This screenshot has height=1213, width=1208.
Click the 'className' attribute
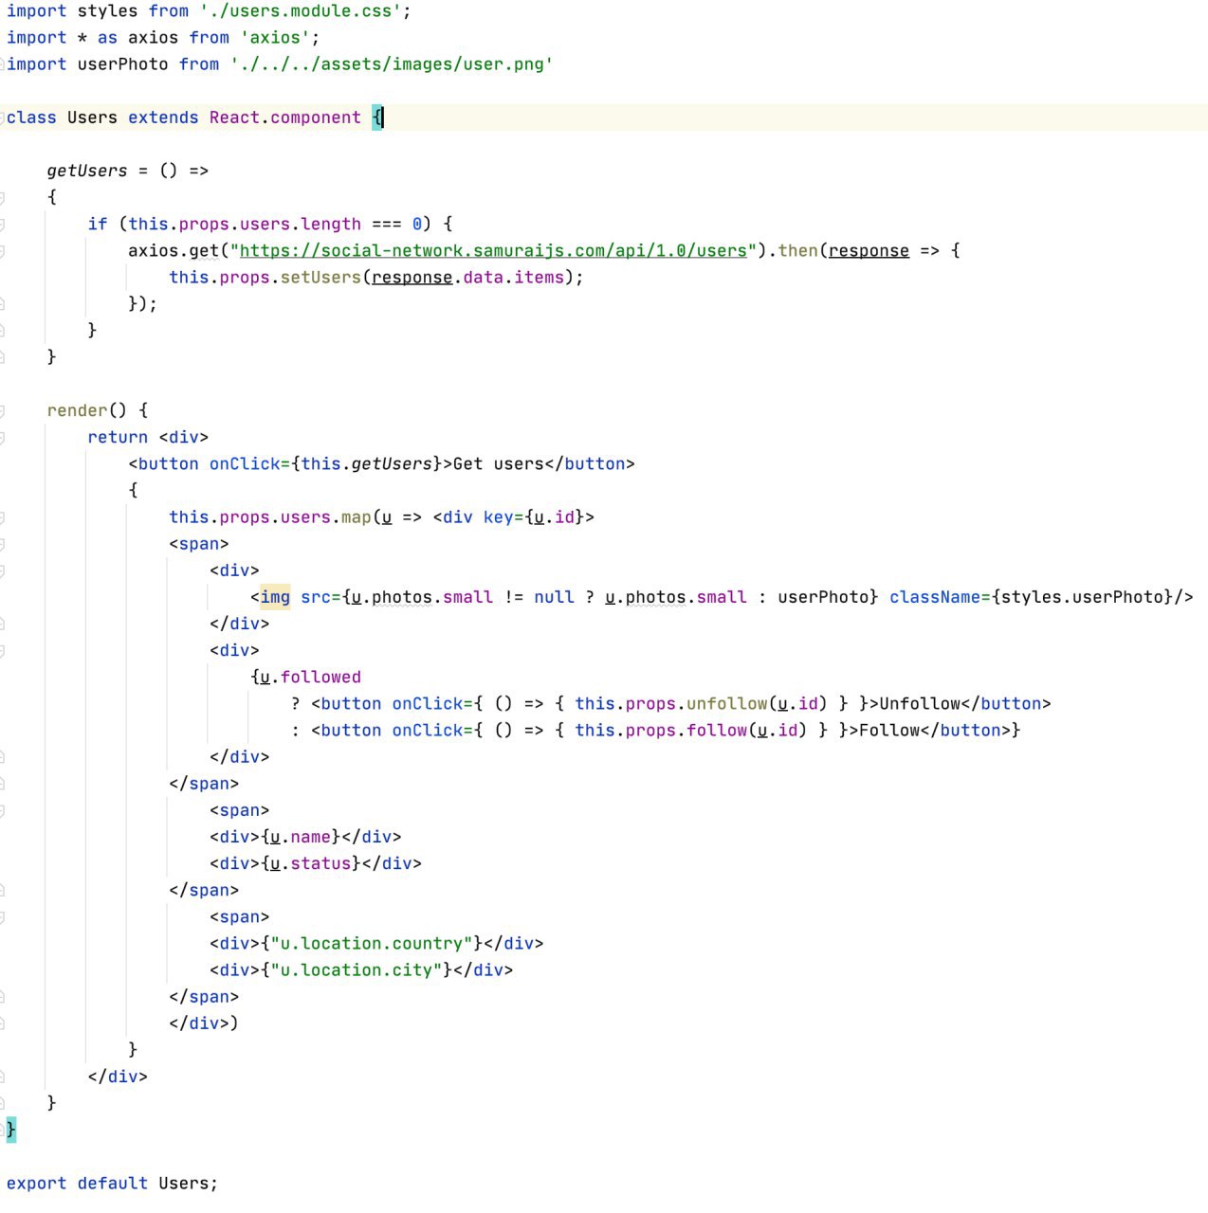coord(934,596)
